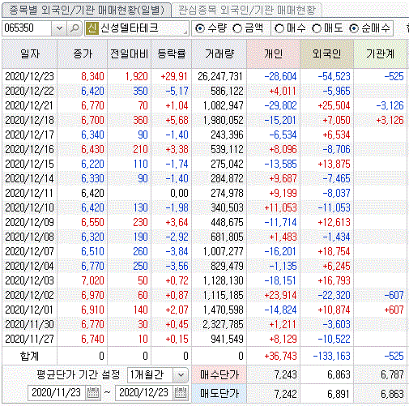This screenshot has height=406, width=409.
Task: Select the 2020/11/27 date row
Action: [204, 339]
